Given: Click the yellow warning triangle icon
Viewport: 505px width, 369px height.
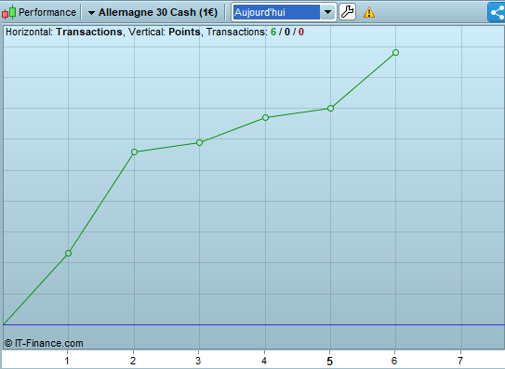Looking at the screenshot, I should [369, 13].
